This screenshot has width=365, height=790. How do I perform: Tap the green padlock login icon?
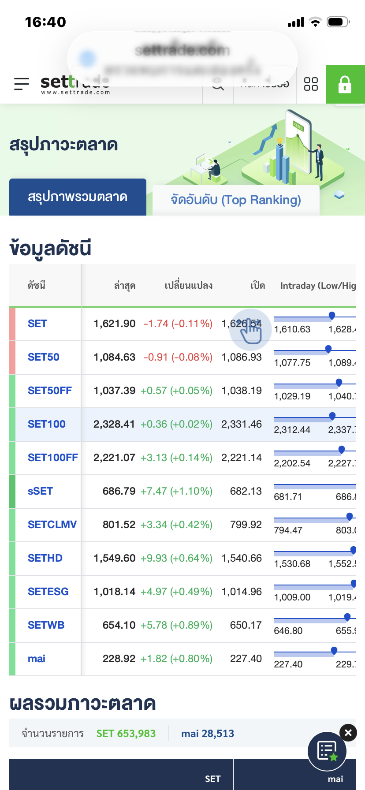pyautogui.click(x=345, y=84)
